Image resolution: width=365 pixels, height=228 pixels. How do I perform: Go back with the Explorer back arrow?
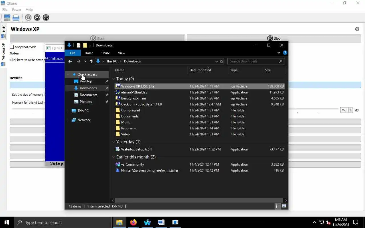coord(70,61)
